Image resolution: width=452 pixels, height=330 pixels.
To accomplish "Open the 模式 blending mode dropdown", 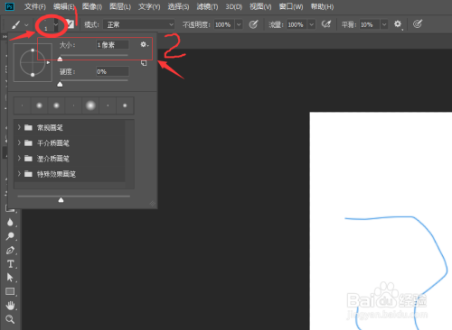I will [139, 24].
